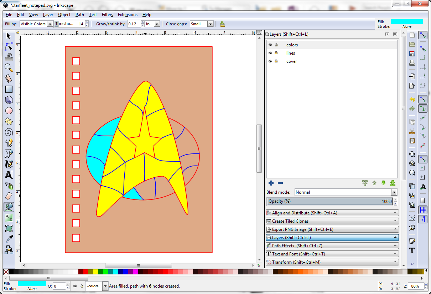Open the Extensions menu
This screenshot has height=294, width=431.
tap(128, 15)
